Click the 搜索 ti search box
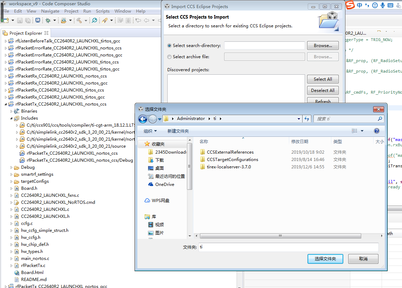Screen dimensions: 402x288 (x=349, y=119)
